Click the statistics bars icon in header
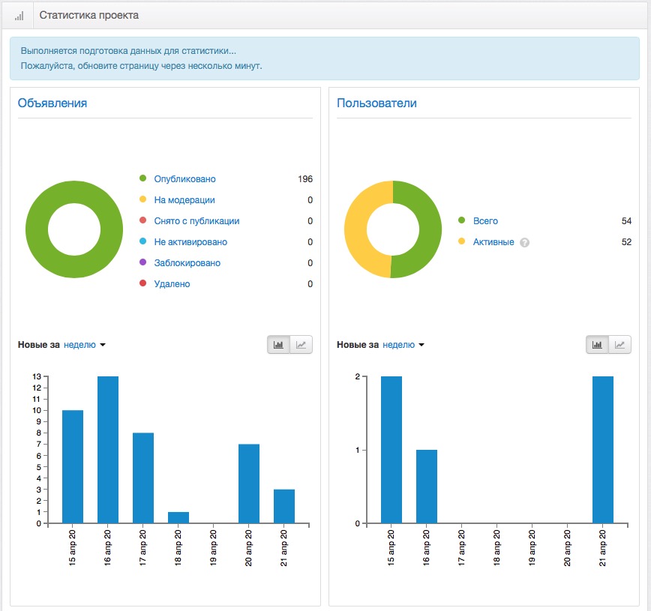Image resolution: width=651 pixels, height=611 pixels. pyautogui.click(x=19, y=16)
